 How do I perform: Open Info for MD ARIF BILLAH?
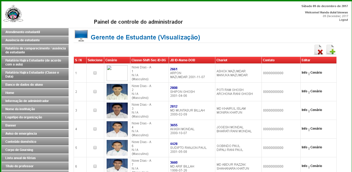pyautogui.click(x=305, y=166)
